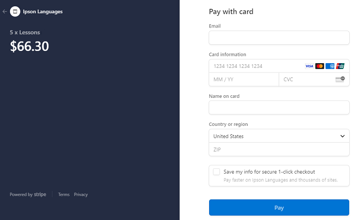Focus the Name on card field
This screenshot has width=354, height=220.
[x=279, y=107]
